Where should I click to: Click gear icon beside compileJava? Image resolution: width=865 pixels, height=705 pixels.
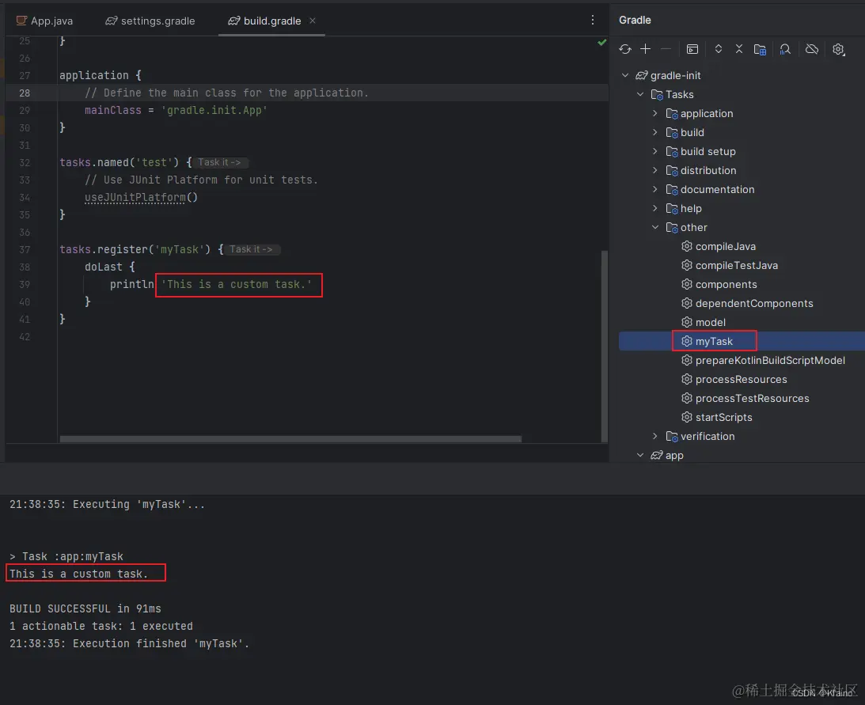[x=687, y=246]
